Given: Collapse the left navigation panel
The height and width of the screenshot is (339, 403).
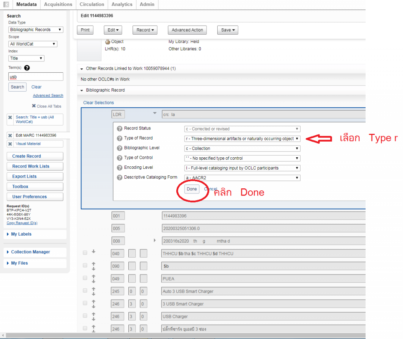Looking at the screenshot, I should pyautogui.click(x=6, y=4).
